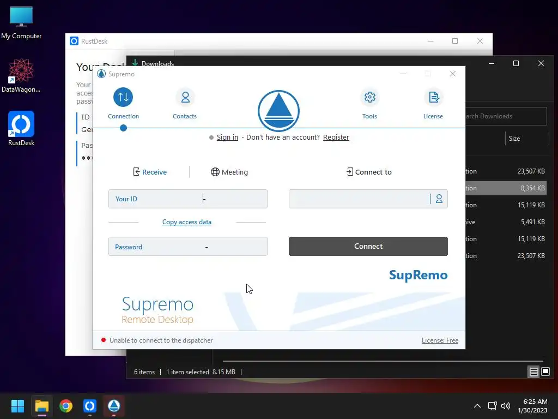Click the Supremo sailboat logo in the center
Viewport: 558px width, 419px height.
click(278, 111)
